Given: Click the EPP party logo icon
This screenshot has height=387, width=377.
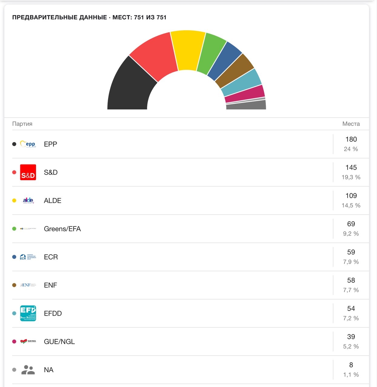Looking at the screenshot, I should 28,144.
